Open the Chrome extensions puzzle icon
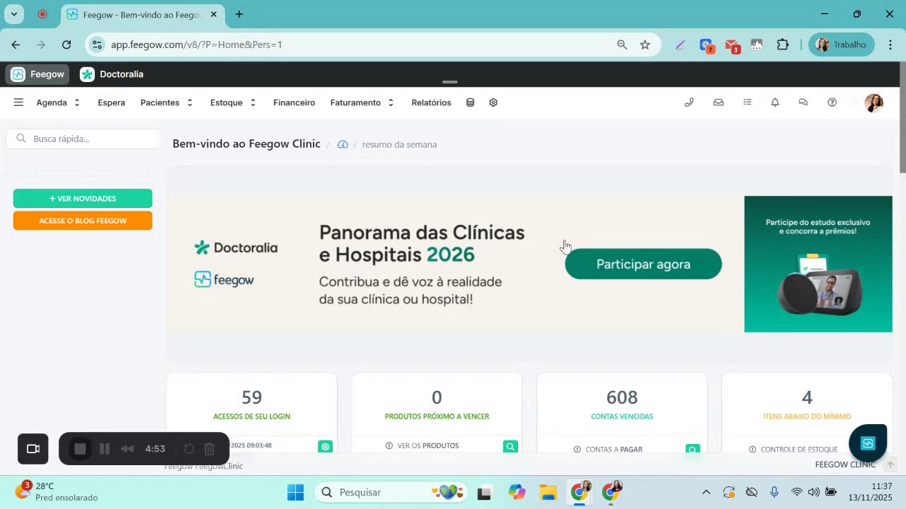The height and width of the screenshot is (509, 906). pyautogui.click(x=782, y=45)
